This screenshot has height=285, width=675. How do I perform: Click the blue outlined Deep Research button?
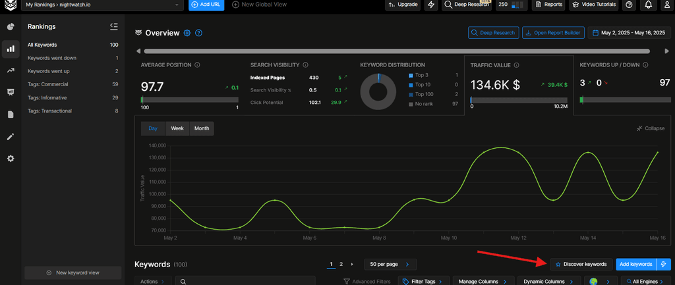tap(493, 33)
